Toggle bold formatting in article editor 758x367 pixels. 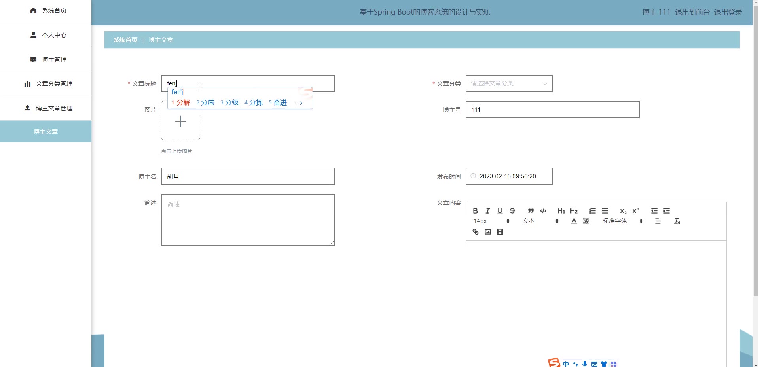click(475, 211)
